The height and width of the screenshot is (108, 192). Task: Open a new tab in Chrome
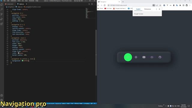coord(123,2)
